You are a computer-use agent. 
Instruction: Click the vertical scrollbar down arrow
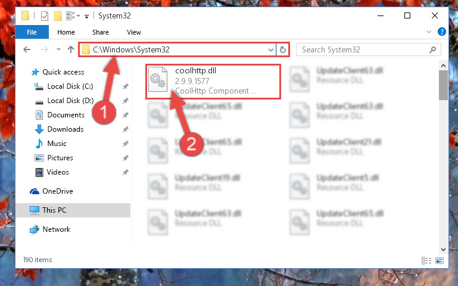click(x=443, y=250)
